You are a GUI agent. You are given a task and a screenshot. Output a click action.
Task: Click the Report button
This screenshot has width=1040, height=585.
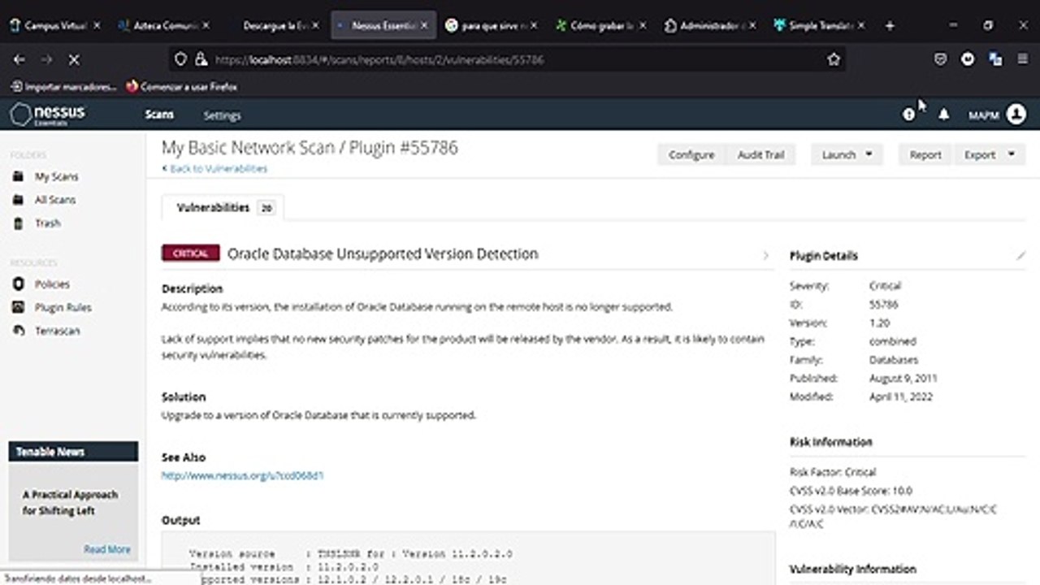click(925, 154)
